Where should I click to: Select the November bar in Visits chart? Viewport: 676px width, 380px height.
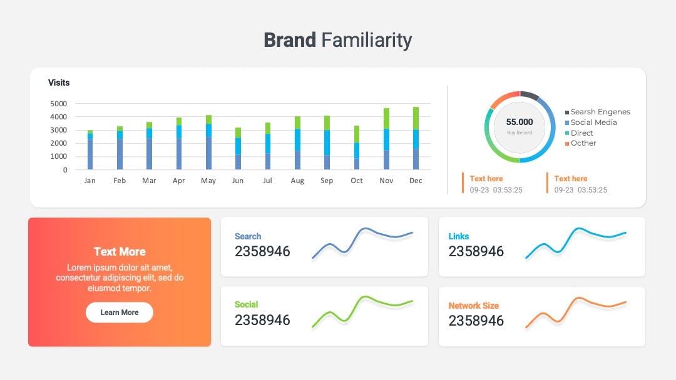click(386, 139)
